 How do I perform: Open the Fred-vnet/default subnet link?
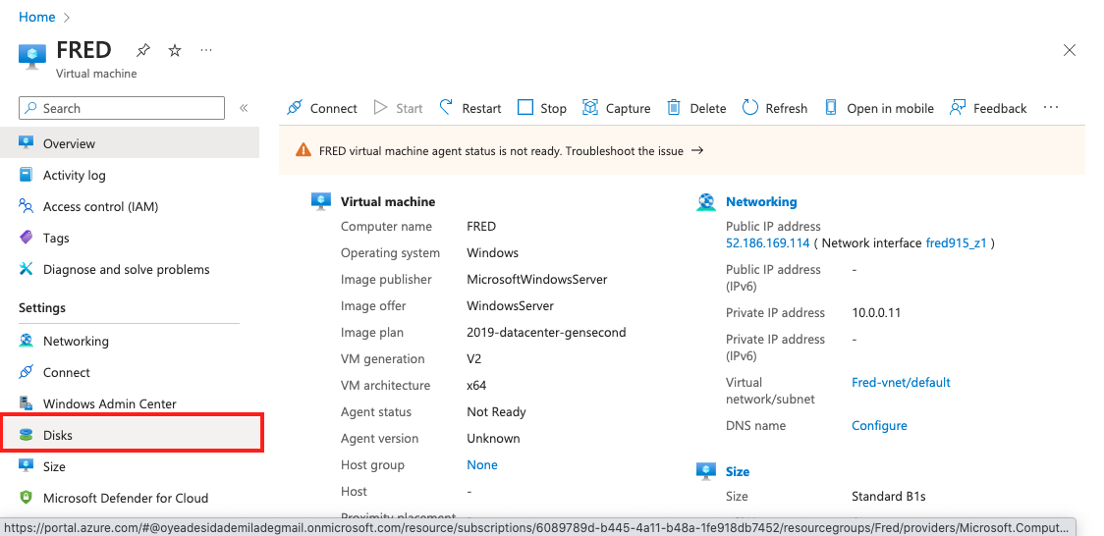coord(901,382)
